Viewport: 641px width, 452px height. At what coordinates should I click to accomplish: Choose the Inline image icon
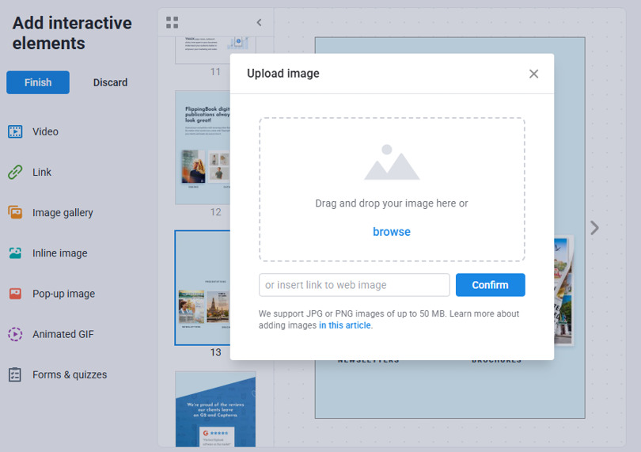coord(15,253)
